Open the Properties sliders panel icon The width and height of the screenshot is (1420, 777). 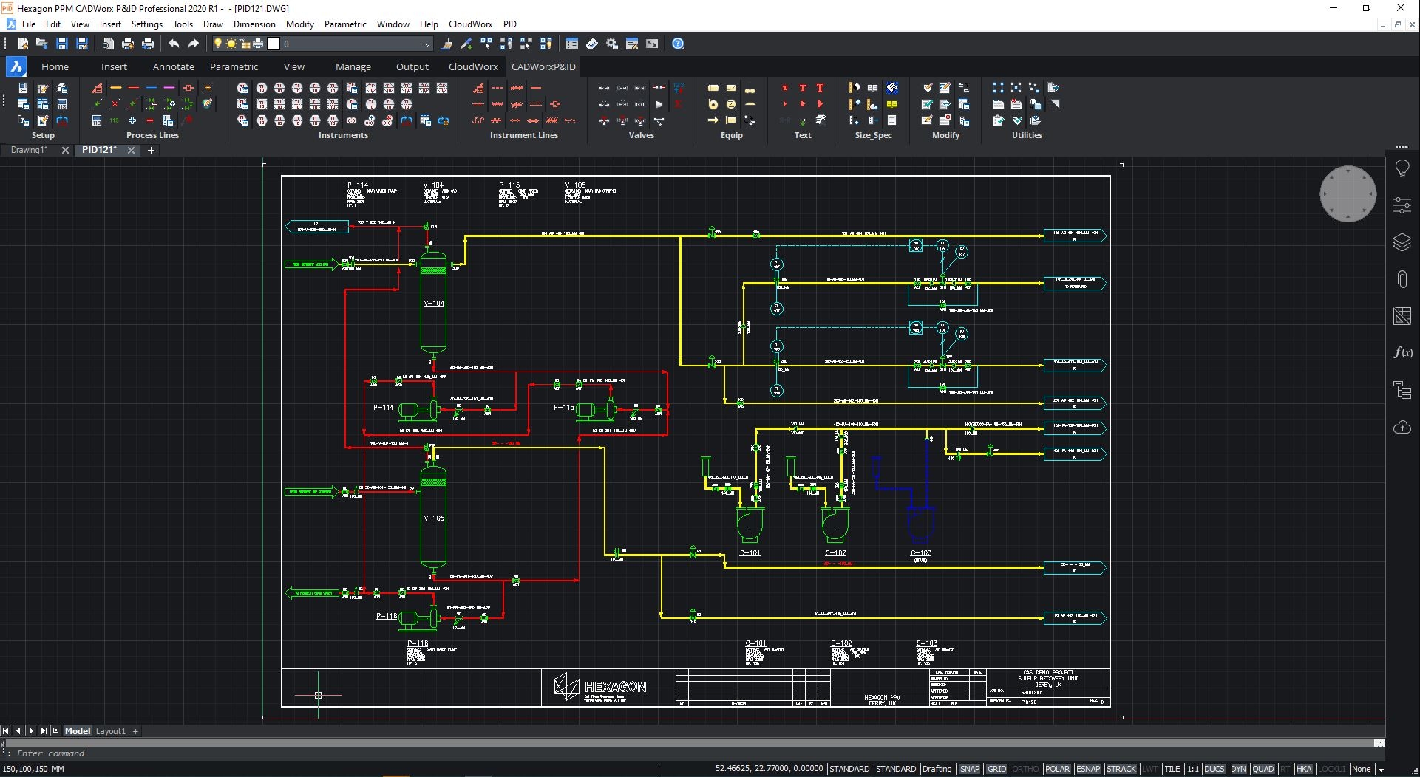pyautogui.click(x=1402, y=205)
